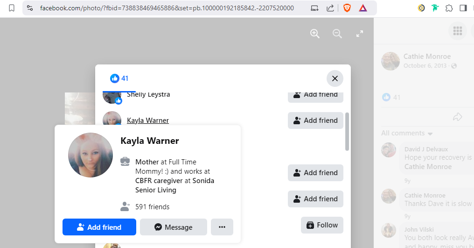Open more options ellipsis in hover card
This screenshot has height=248, width=474.
(x=222, y=227)
